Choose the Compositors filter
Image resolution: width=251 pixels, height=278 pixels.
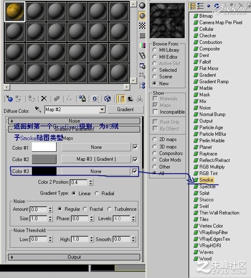tap(154, 153)
